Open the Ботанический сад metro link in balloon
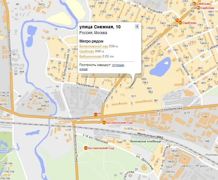This screenshot has height=180, width=218. pyautogui.click(x=94, y=46)
